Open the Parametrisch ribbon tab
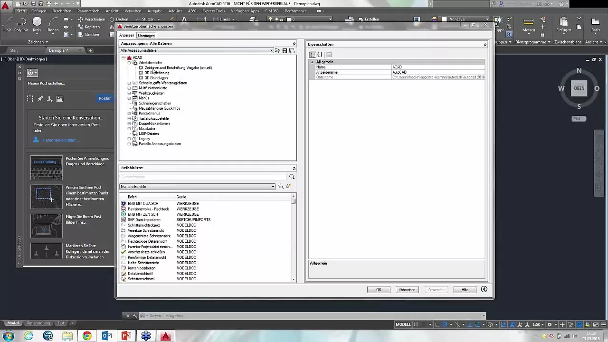This screenshot has width=608, height=342. click(89, 11)
